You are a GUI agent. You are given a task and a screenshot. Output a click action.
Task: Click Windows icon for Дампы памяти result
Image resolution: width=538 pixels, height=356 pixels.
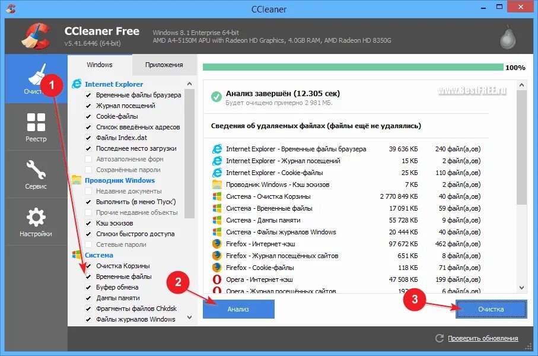(217, 220)
